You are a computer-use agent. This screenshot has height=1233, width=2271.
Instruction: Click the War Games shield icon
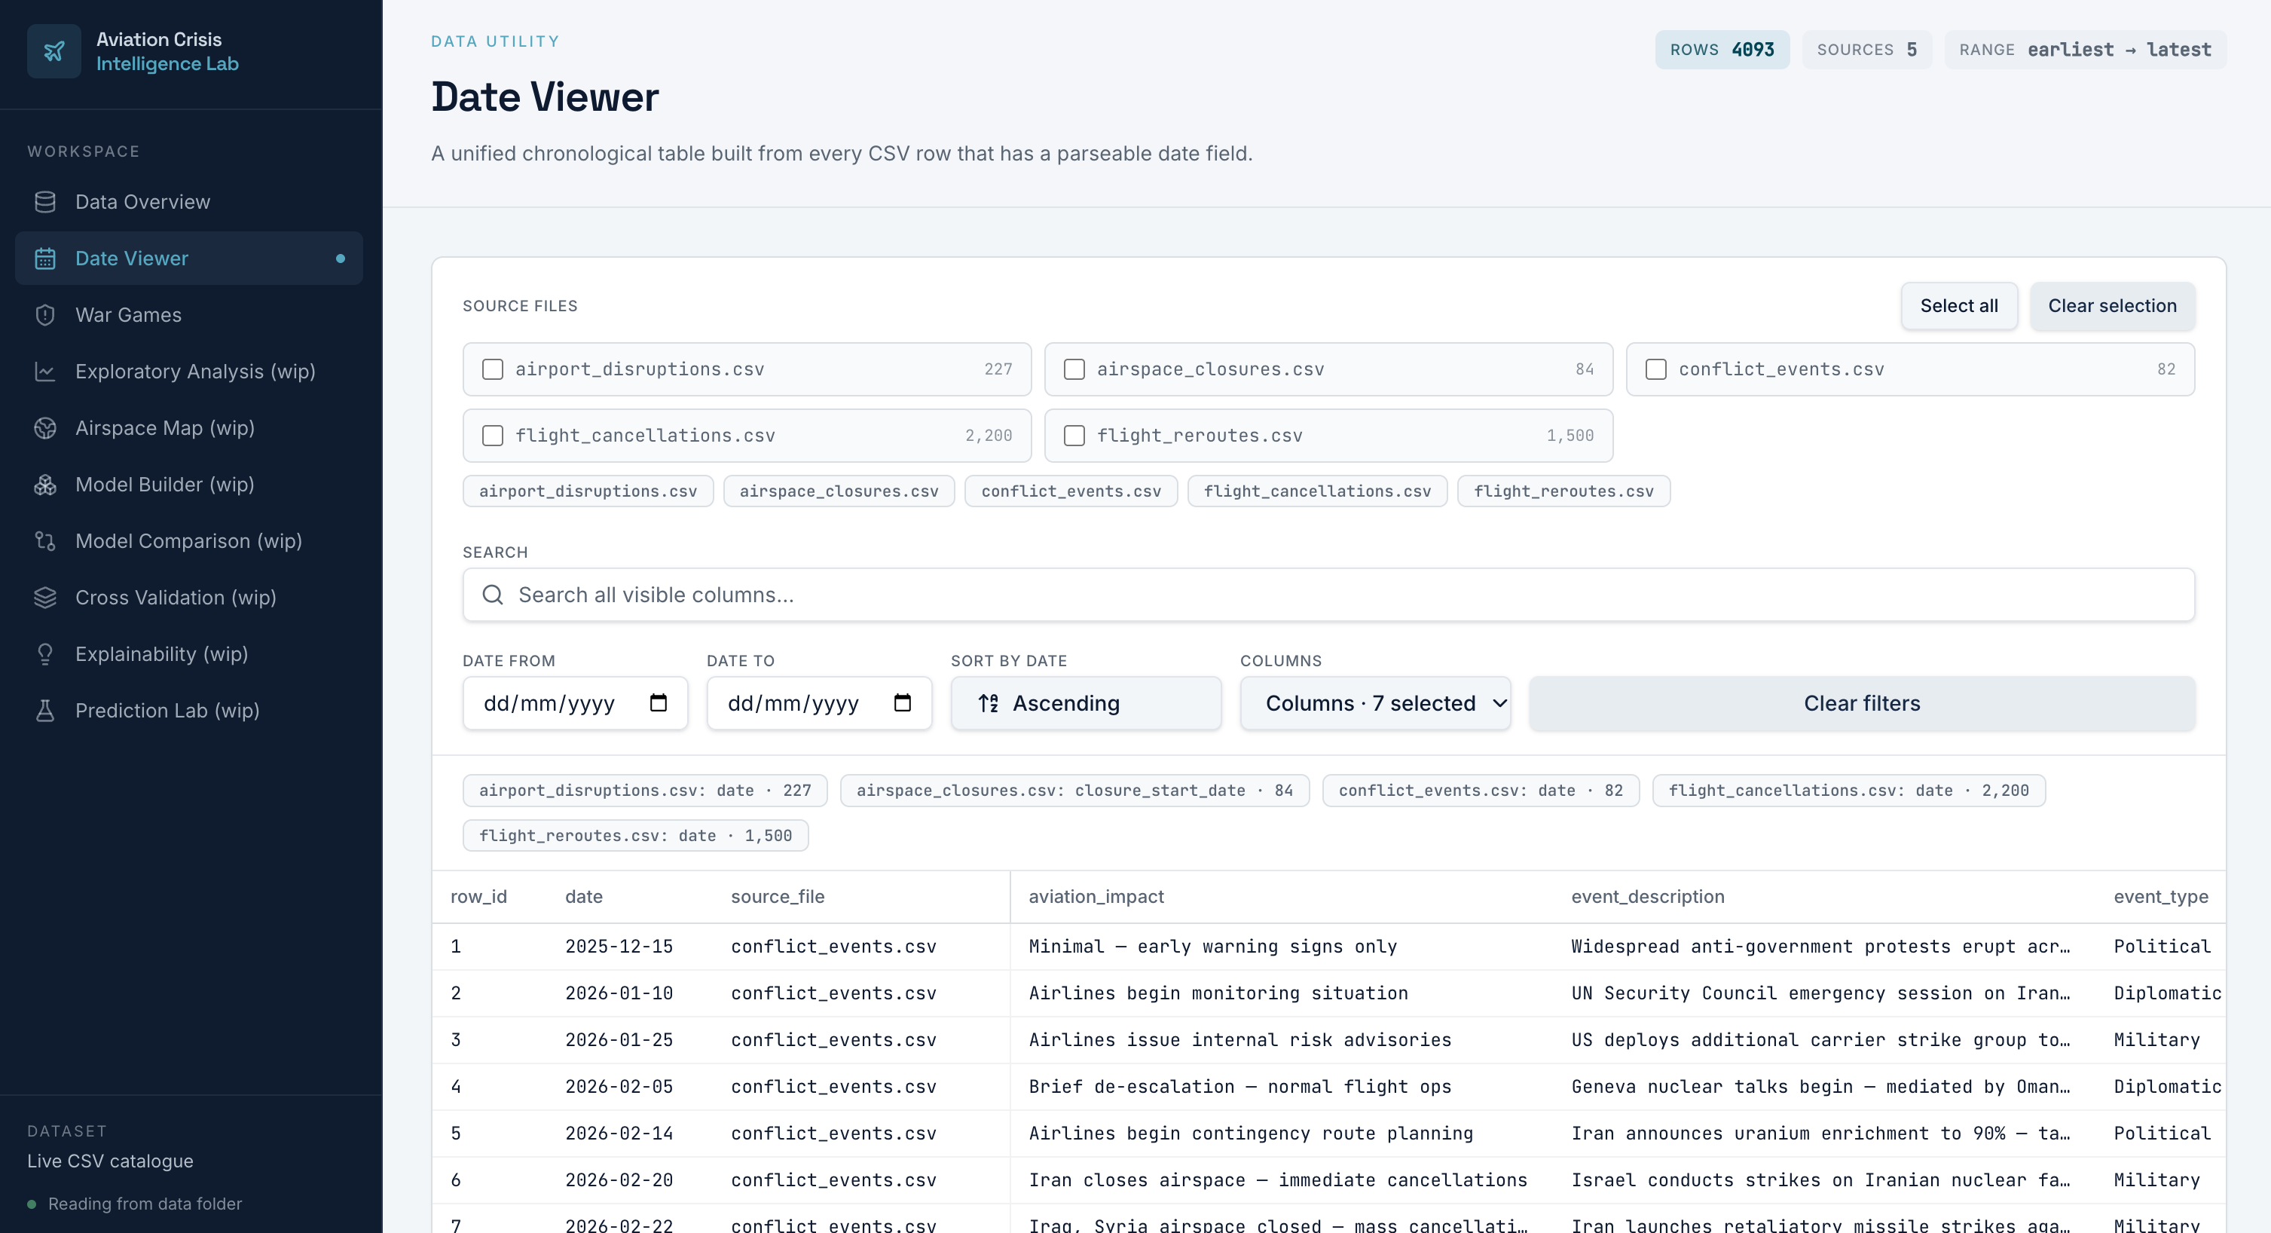(x=45, y=315)
